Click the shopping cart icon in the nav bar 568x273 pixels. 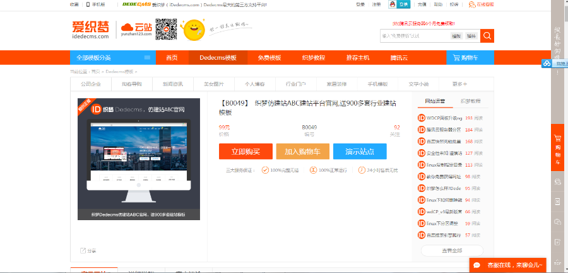tap(456, 58)
